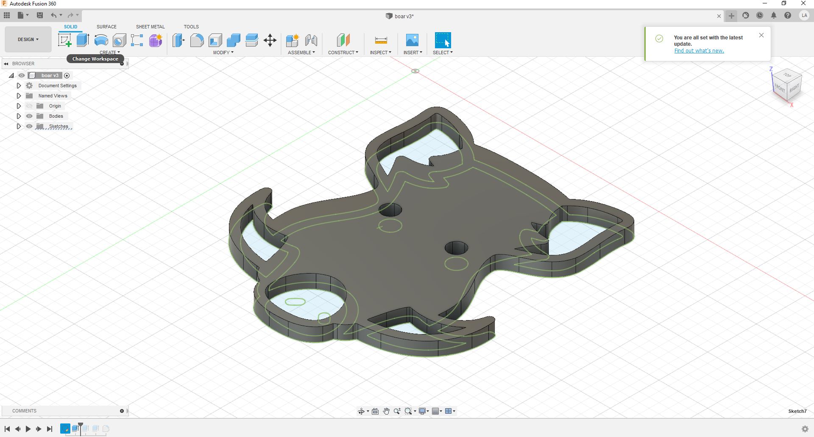Image resolution: width=814 pixels, height=437 pixels.
Task: Select the New Component tool
Action: point(293,40)
